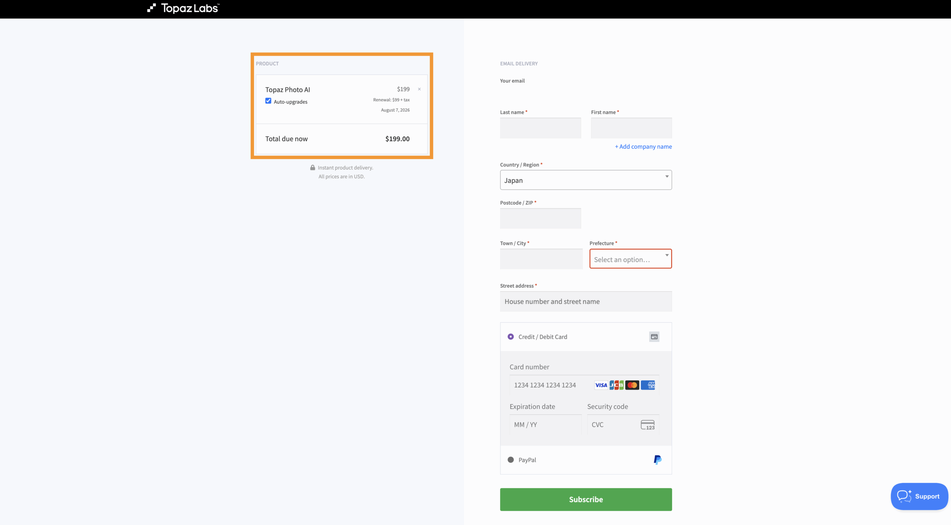Click the Street address input
The width and height of the screenshot is (951, 525).
586,301
